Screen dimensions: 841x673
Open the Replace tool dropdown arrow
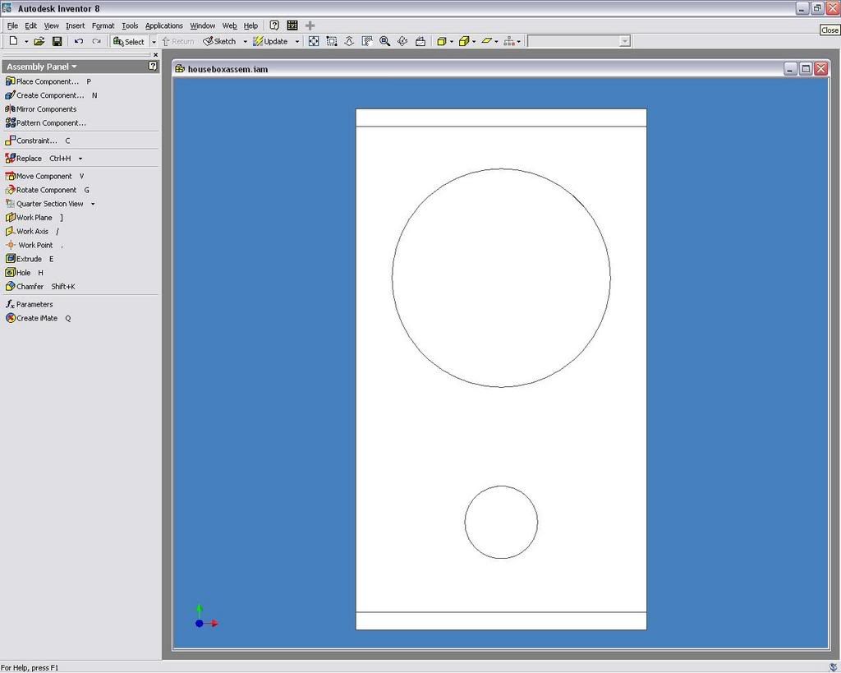click(80, 159)
